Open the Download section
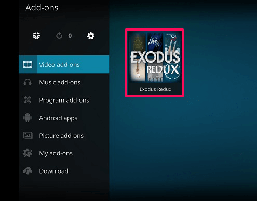257x201 pixels. tap(64, 171)
